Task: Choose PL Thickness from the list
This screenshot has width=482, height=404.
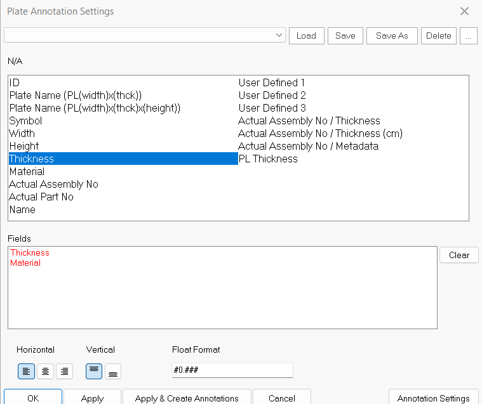Action: 268,159
